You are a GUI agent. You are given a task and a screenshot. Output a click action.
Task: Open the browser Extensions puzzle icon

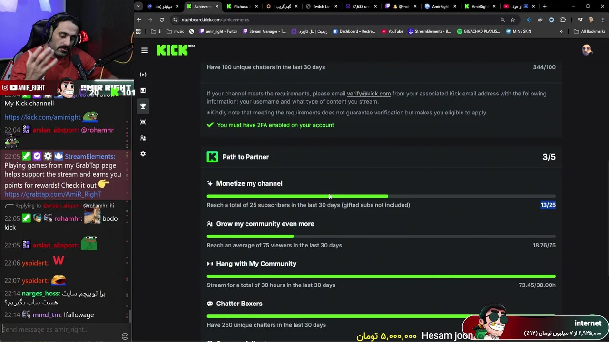563,20
